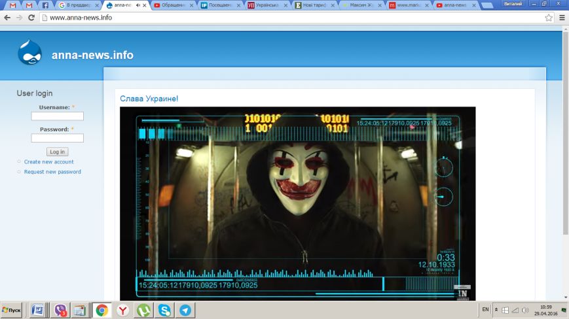Click into the Username input field

57,116
